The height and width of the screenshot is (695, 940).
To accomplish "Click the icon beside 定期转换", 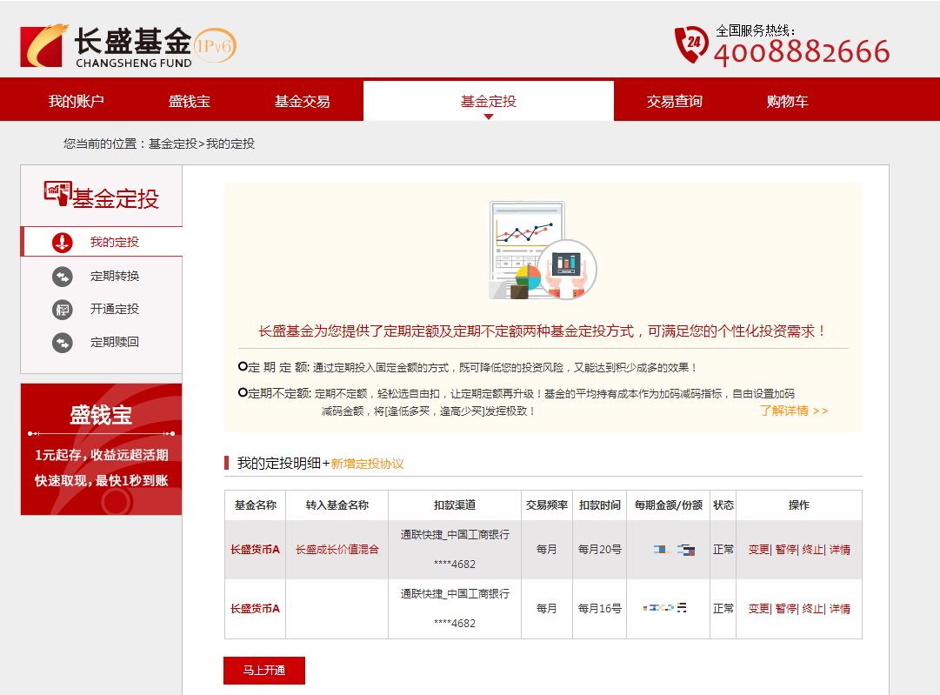I will [x=63, y=277].
